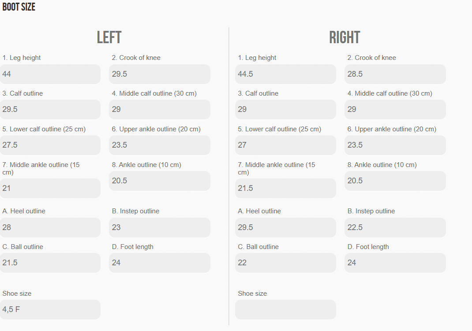Edit the left Foot length field

(160, 263)
